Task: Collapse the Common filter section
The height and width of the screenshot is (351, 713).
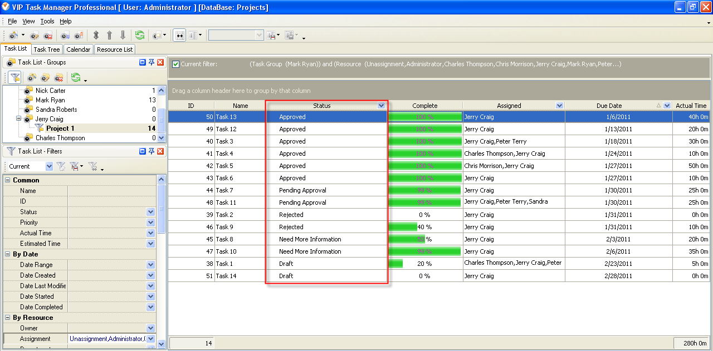Action: pyautogui.click(x=8, y=180)
